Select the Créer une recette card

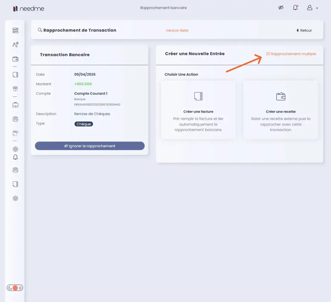click(280, 110)
